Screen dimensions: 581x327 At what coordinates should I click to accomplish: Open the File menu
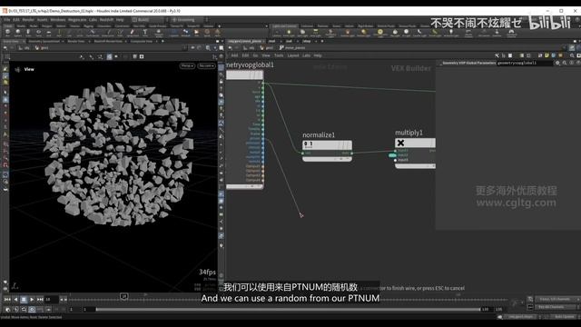point(7,20)
